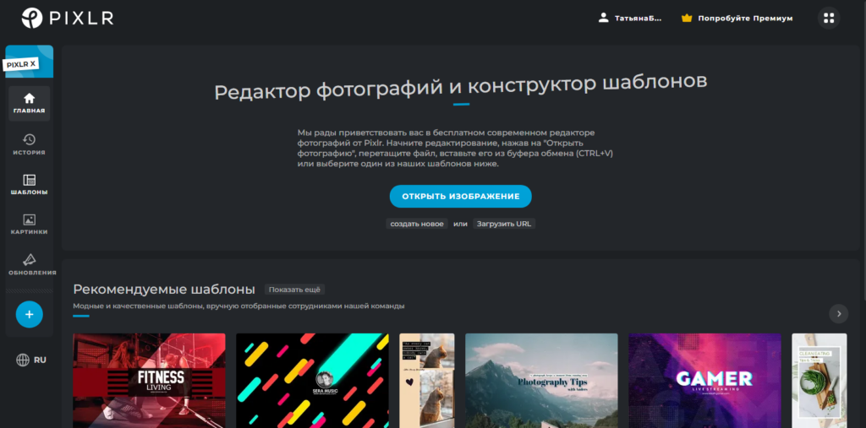The image size is (866, 428).
Task: Click the blue plus create button
Action: 30,314
